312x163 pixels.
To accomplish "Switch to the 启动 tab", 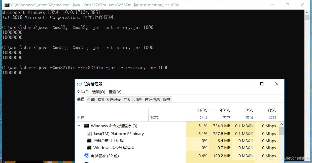I will (x=127, y=100).
